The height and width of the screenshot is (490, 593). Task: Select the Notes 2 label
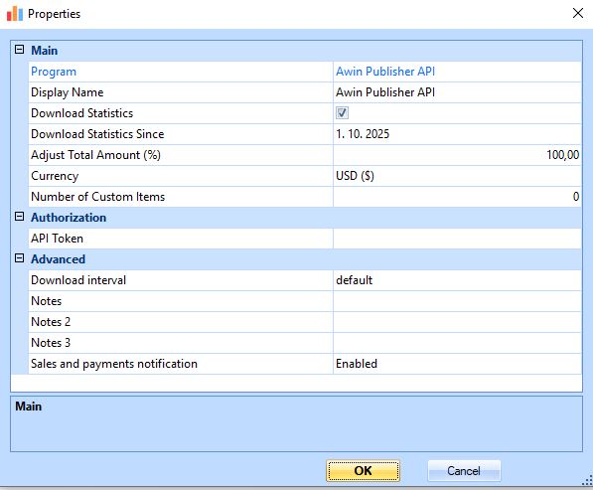point(51,322)
